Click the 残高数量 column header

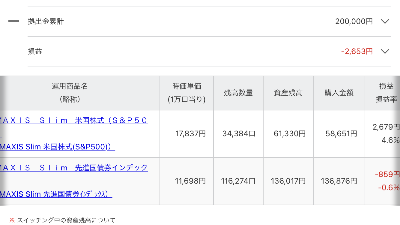pyautogui.click(x=238, y=93)
